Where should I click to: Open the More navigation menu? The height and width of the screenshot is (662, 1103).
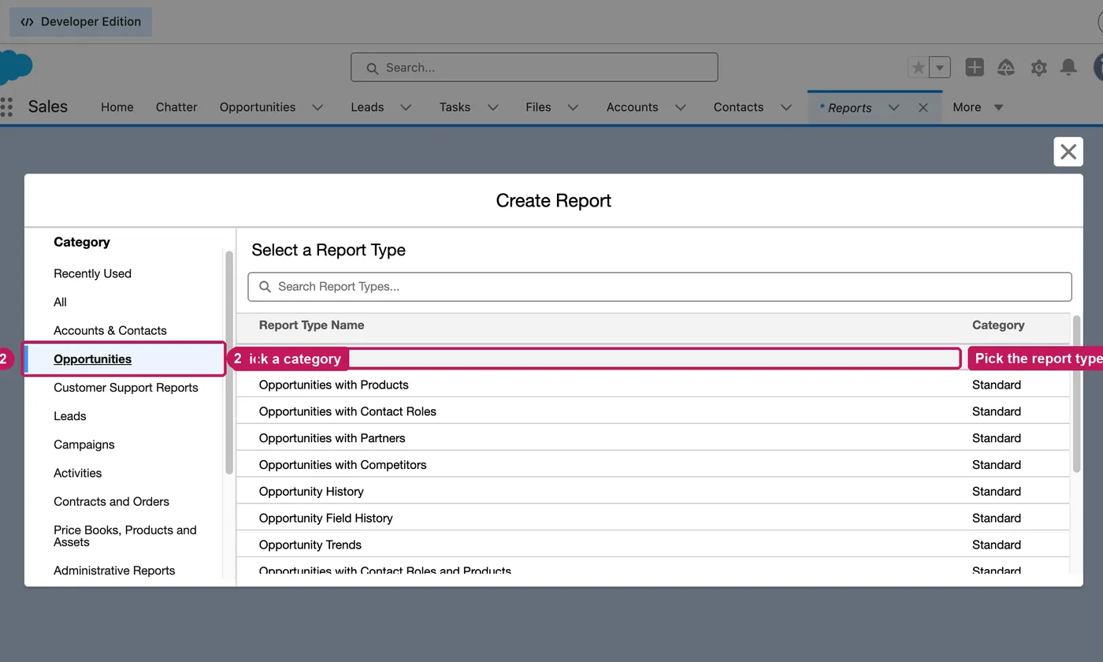(x=978, y=107)
